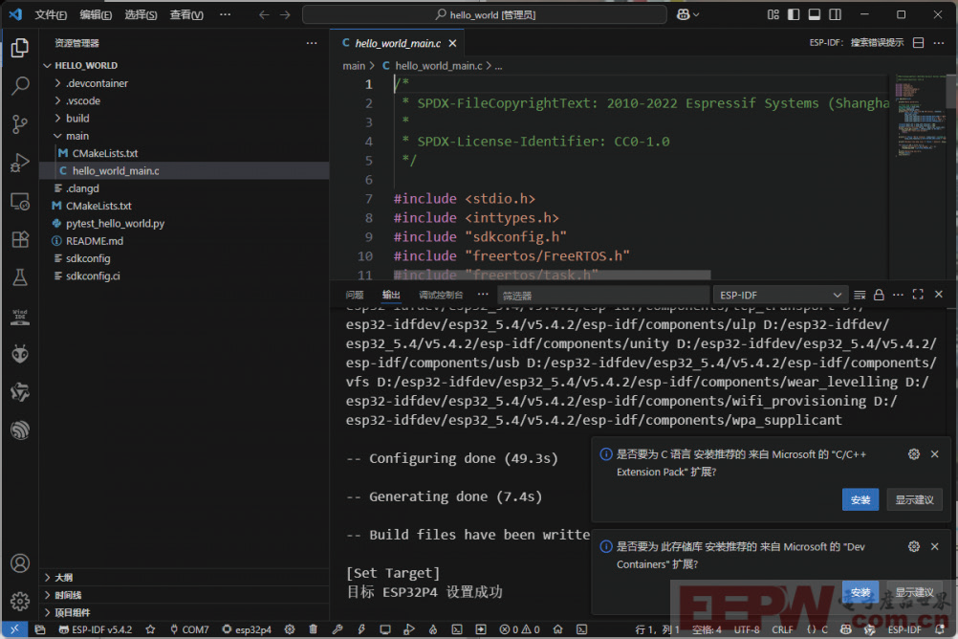Switch to the 问题 panel tab
Viewport: 958px width, 639px height.
point(355,296)
